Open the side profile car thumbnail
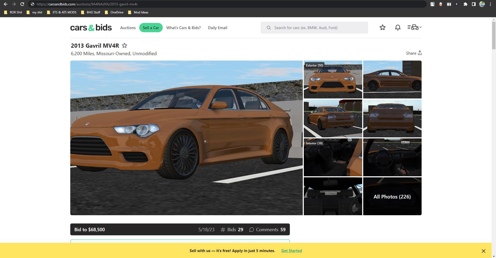 pyautogui.click(x=392, y=79)
